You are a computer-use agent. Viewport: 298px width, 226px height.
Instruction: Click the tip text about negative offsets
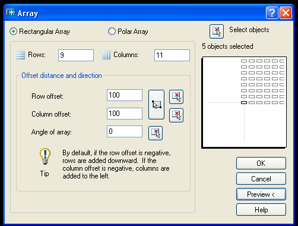tap(116, 164)
